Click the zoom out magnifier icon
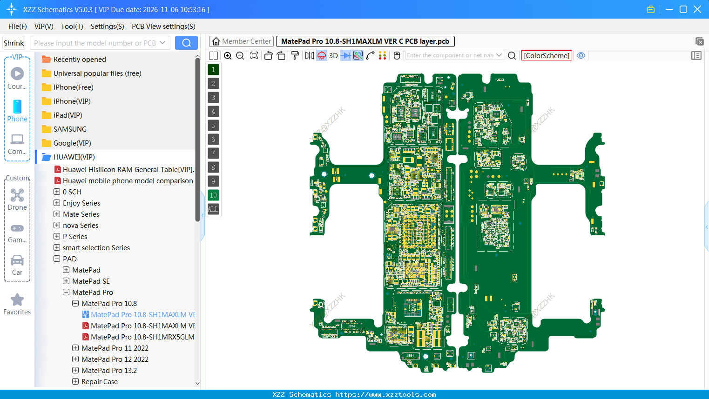Image resolution: width=709 pixels, height=399 pixels. 240,56
